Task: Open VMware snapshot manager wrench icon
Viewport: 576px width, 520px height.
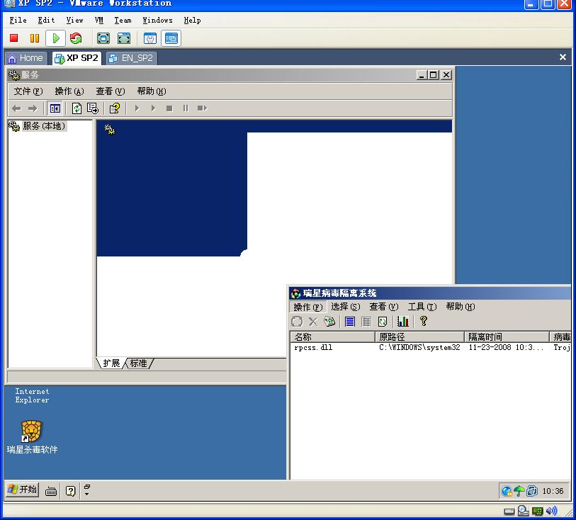Action: (x=150, y=38)
